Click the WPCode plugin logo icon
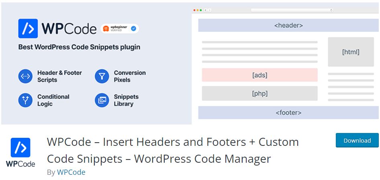The height and width of the screenshot is (180, 380). click(x=20, y=152)
